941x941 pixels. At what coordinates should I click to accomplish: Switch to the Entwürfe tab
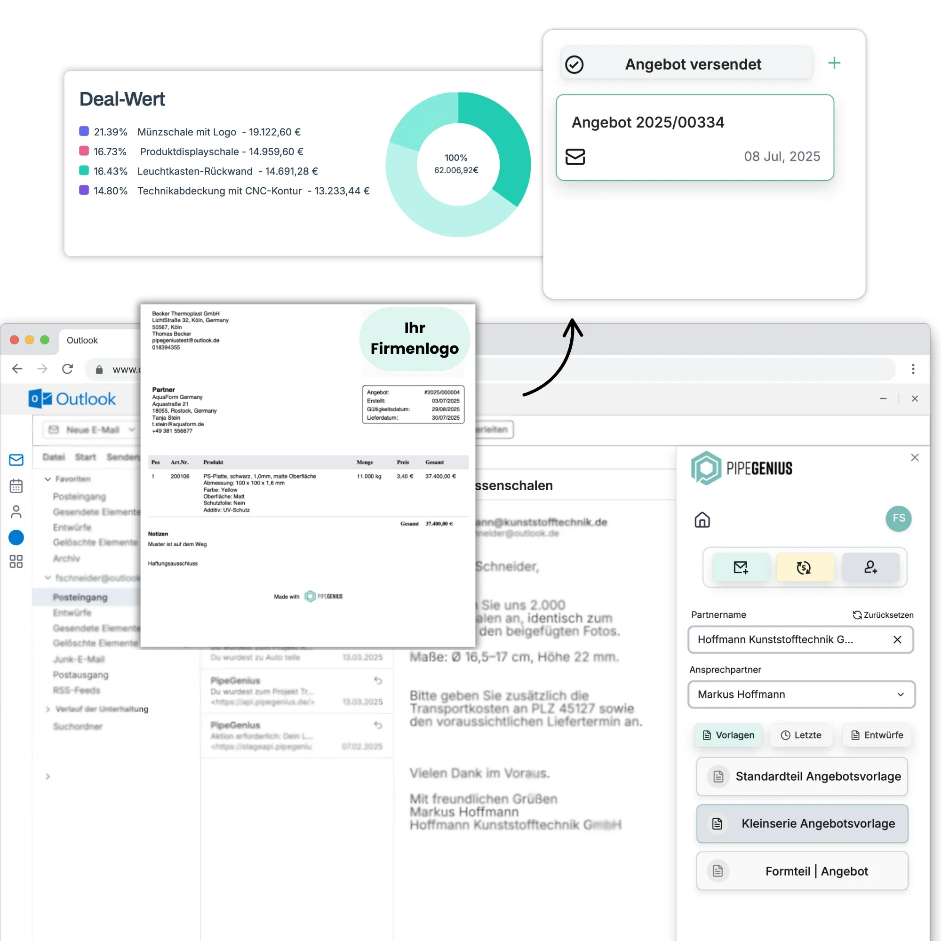click(x=877, y=735)
